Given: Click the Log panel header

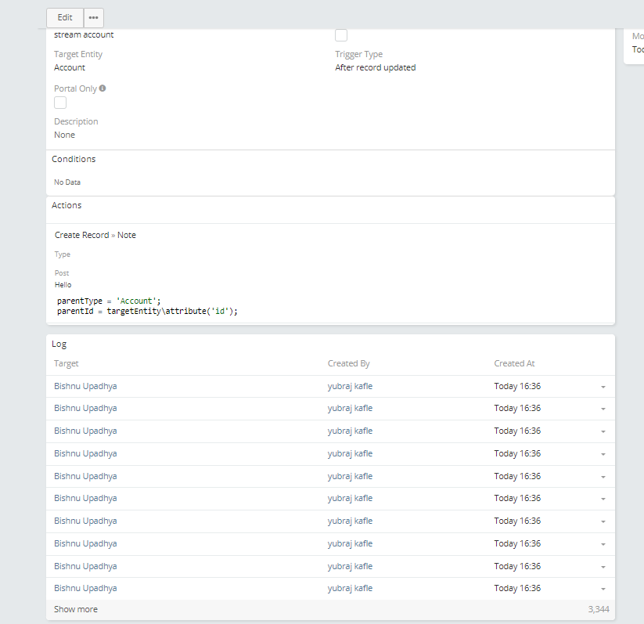Looking at the screenshot, I should pyautogui.click(x=59, y=344).
